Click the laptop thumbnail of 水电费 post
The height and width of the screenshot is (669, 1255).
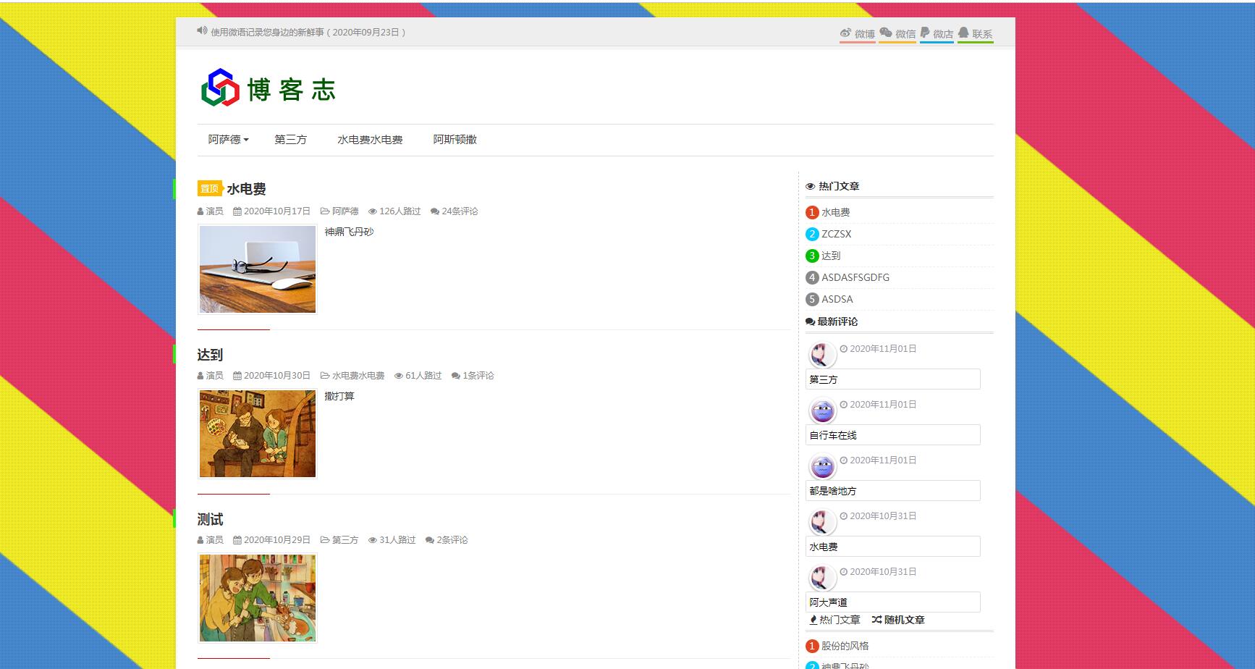[x=258, y=269]
